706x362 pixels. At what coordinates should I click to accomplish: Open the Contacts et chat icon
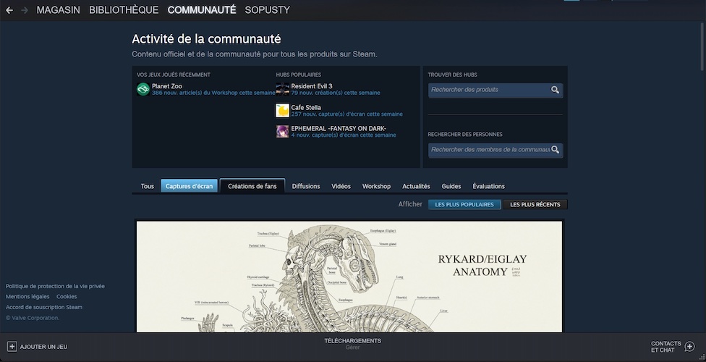point(689,347)
